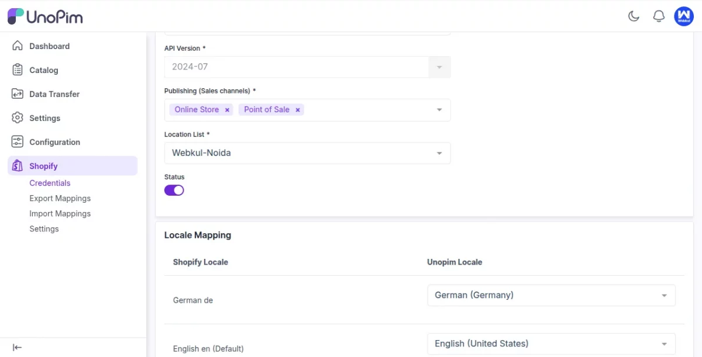Remove the Online Store channel chip
The image size is (702, 357).
[227, 109]
